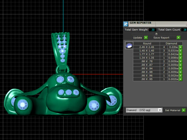This screenshot has height=140, width=187.
Task: Click the 0.006tw weight cell
Action: [173, 58]
